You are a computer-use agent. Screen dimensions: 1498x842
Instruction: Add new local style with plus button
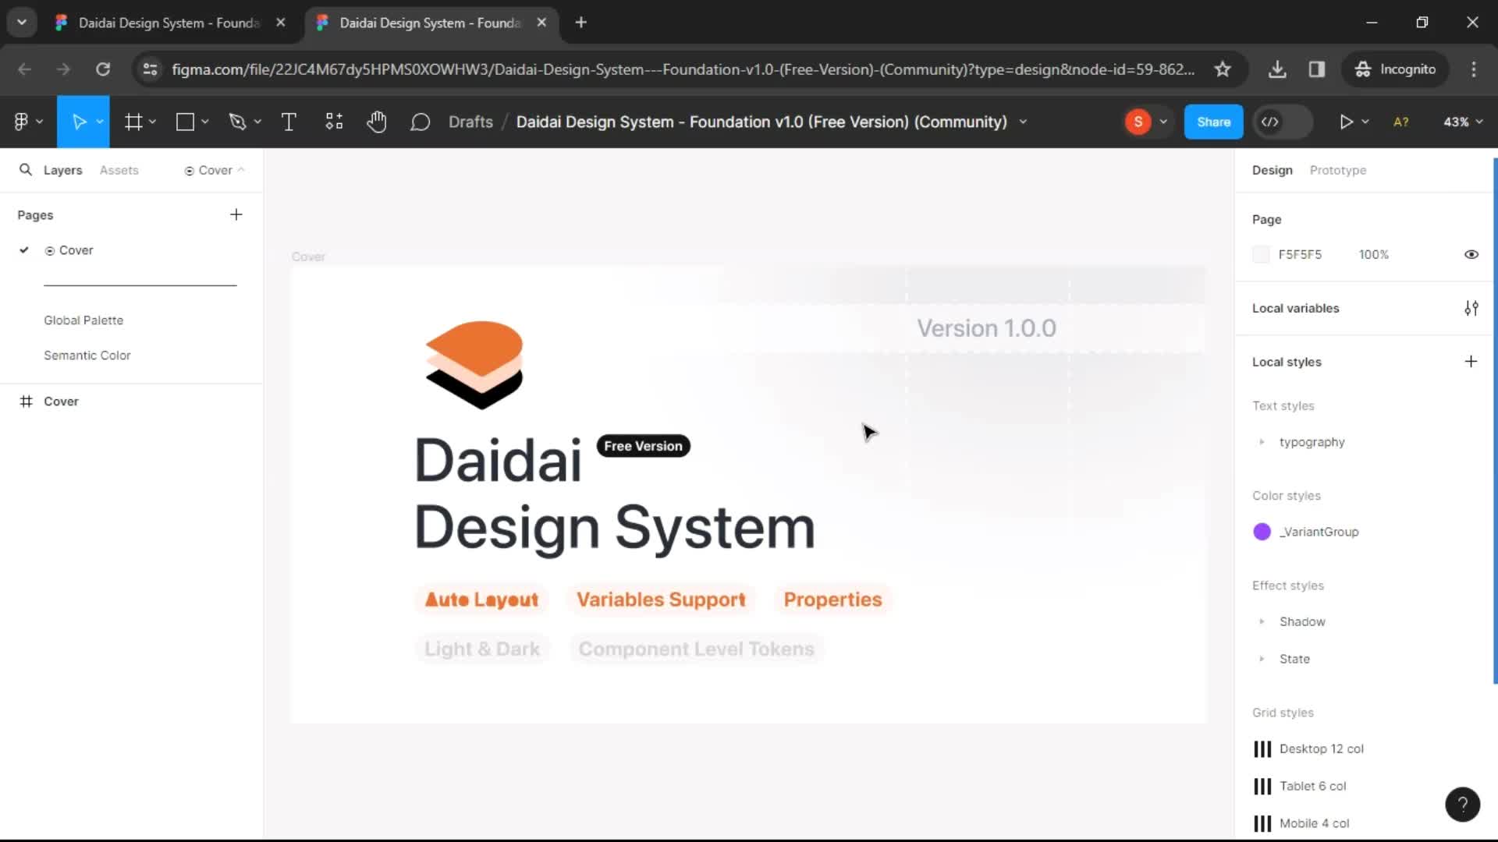pyautogui.click(x=1471, y=361)
